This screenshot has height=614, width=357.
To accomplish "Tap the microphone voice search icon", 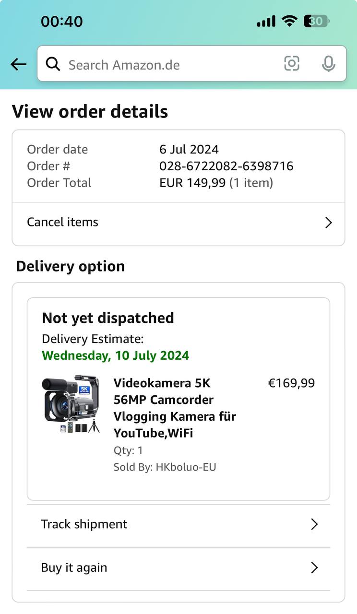I will (329, 64).
